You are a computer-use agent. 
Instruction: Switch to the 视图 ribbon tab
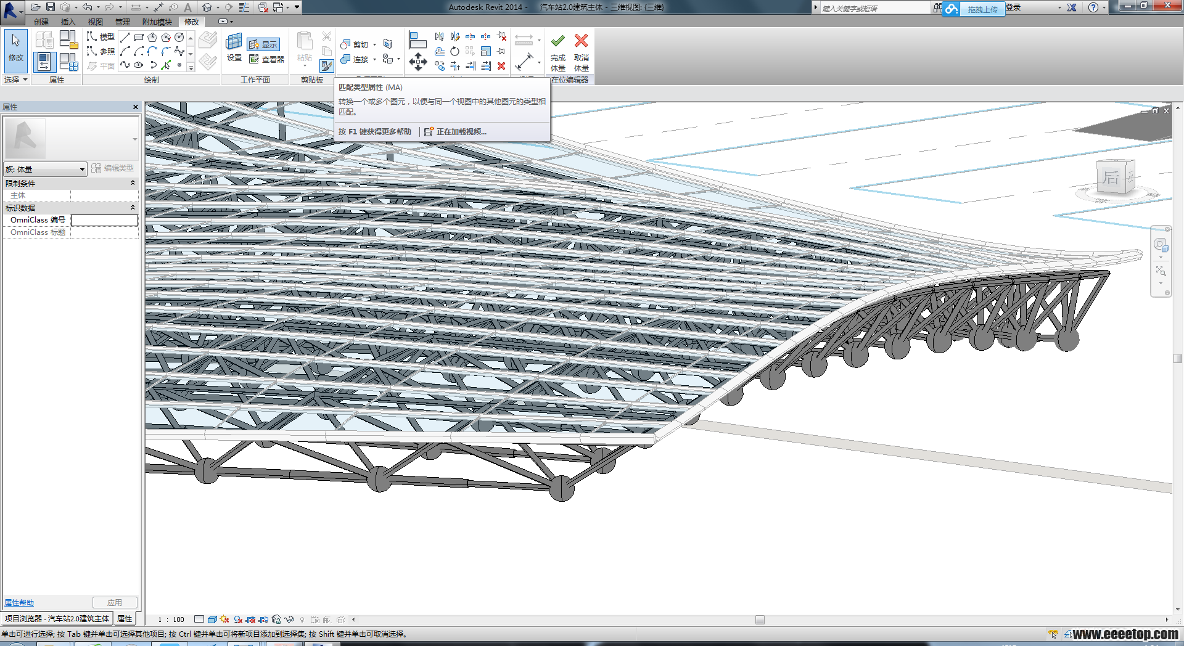(95, 22)
